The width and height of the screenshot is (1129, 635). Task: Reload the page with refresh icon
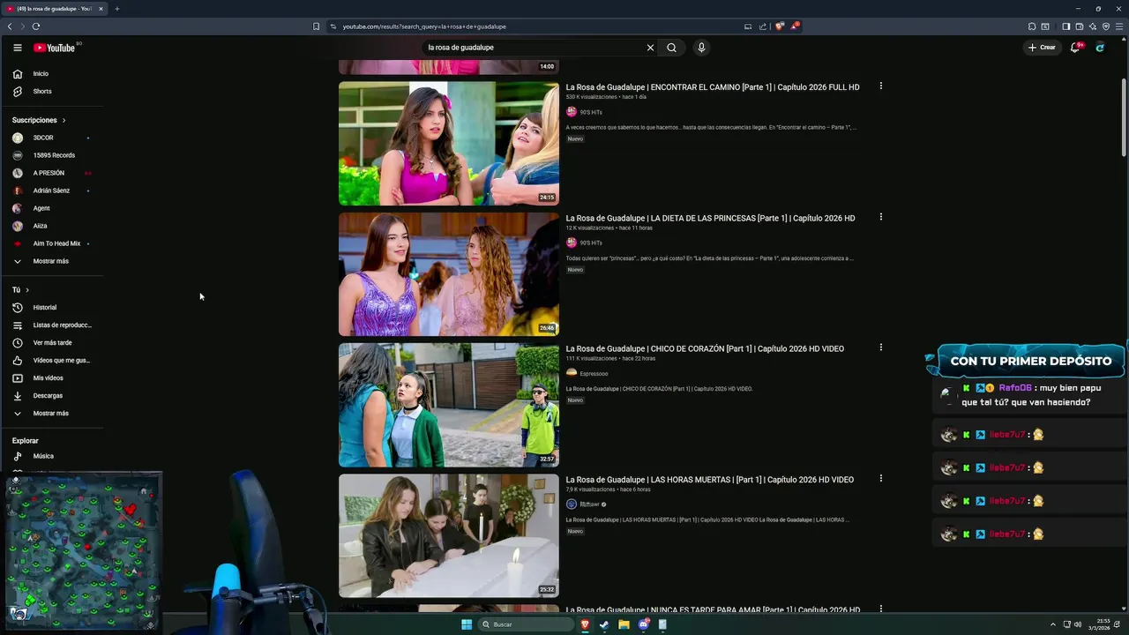tap(36, 26)
